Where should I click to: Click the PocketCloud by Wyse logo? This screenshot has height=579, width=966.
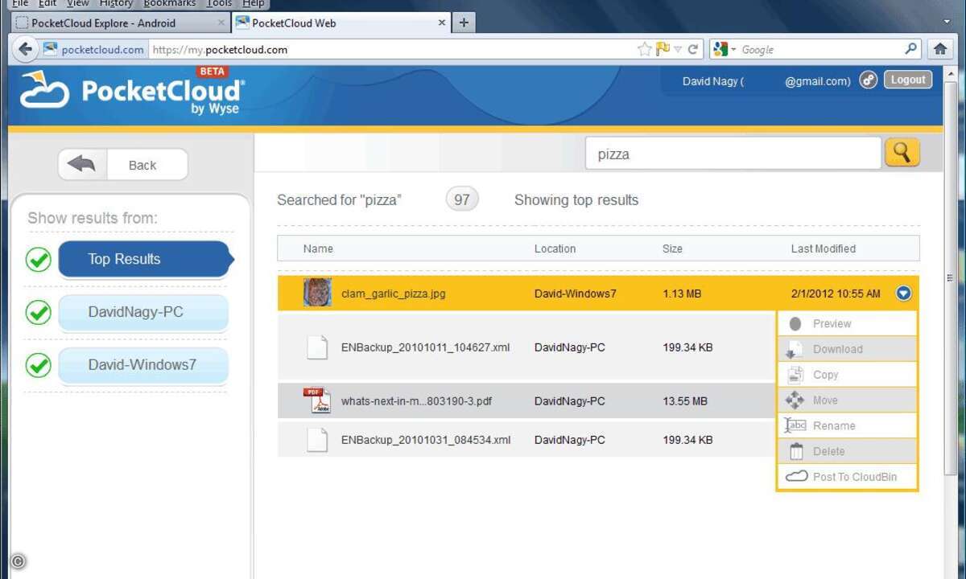133,92
